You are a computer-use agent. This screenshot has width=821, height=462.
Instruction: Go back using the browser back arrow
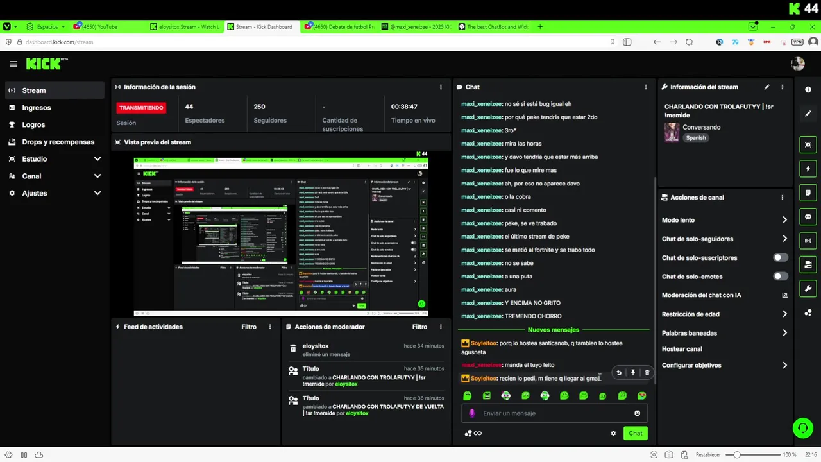click(657, 42)
